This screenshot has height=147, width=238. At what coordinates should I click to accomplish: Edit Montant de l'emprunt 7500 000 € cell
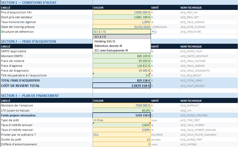pos(122,105)
